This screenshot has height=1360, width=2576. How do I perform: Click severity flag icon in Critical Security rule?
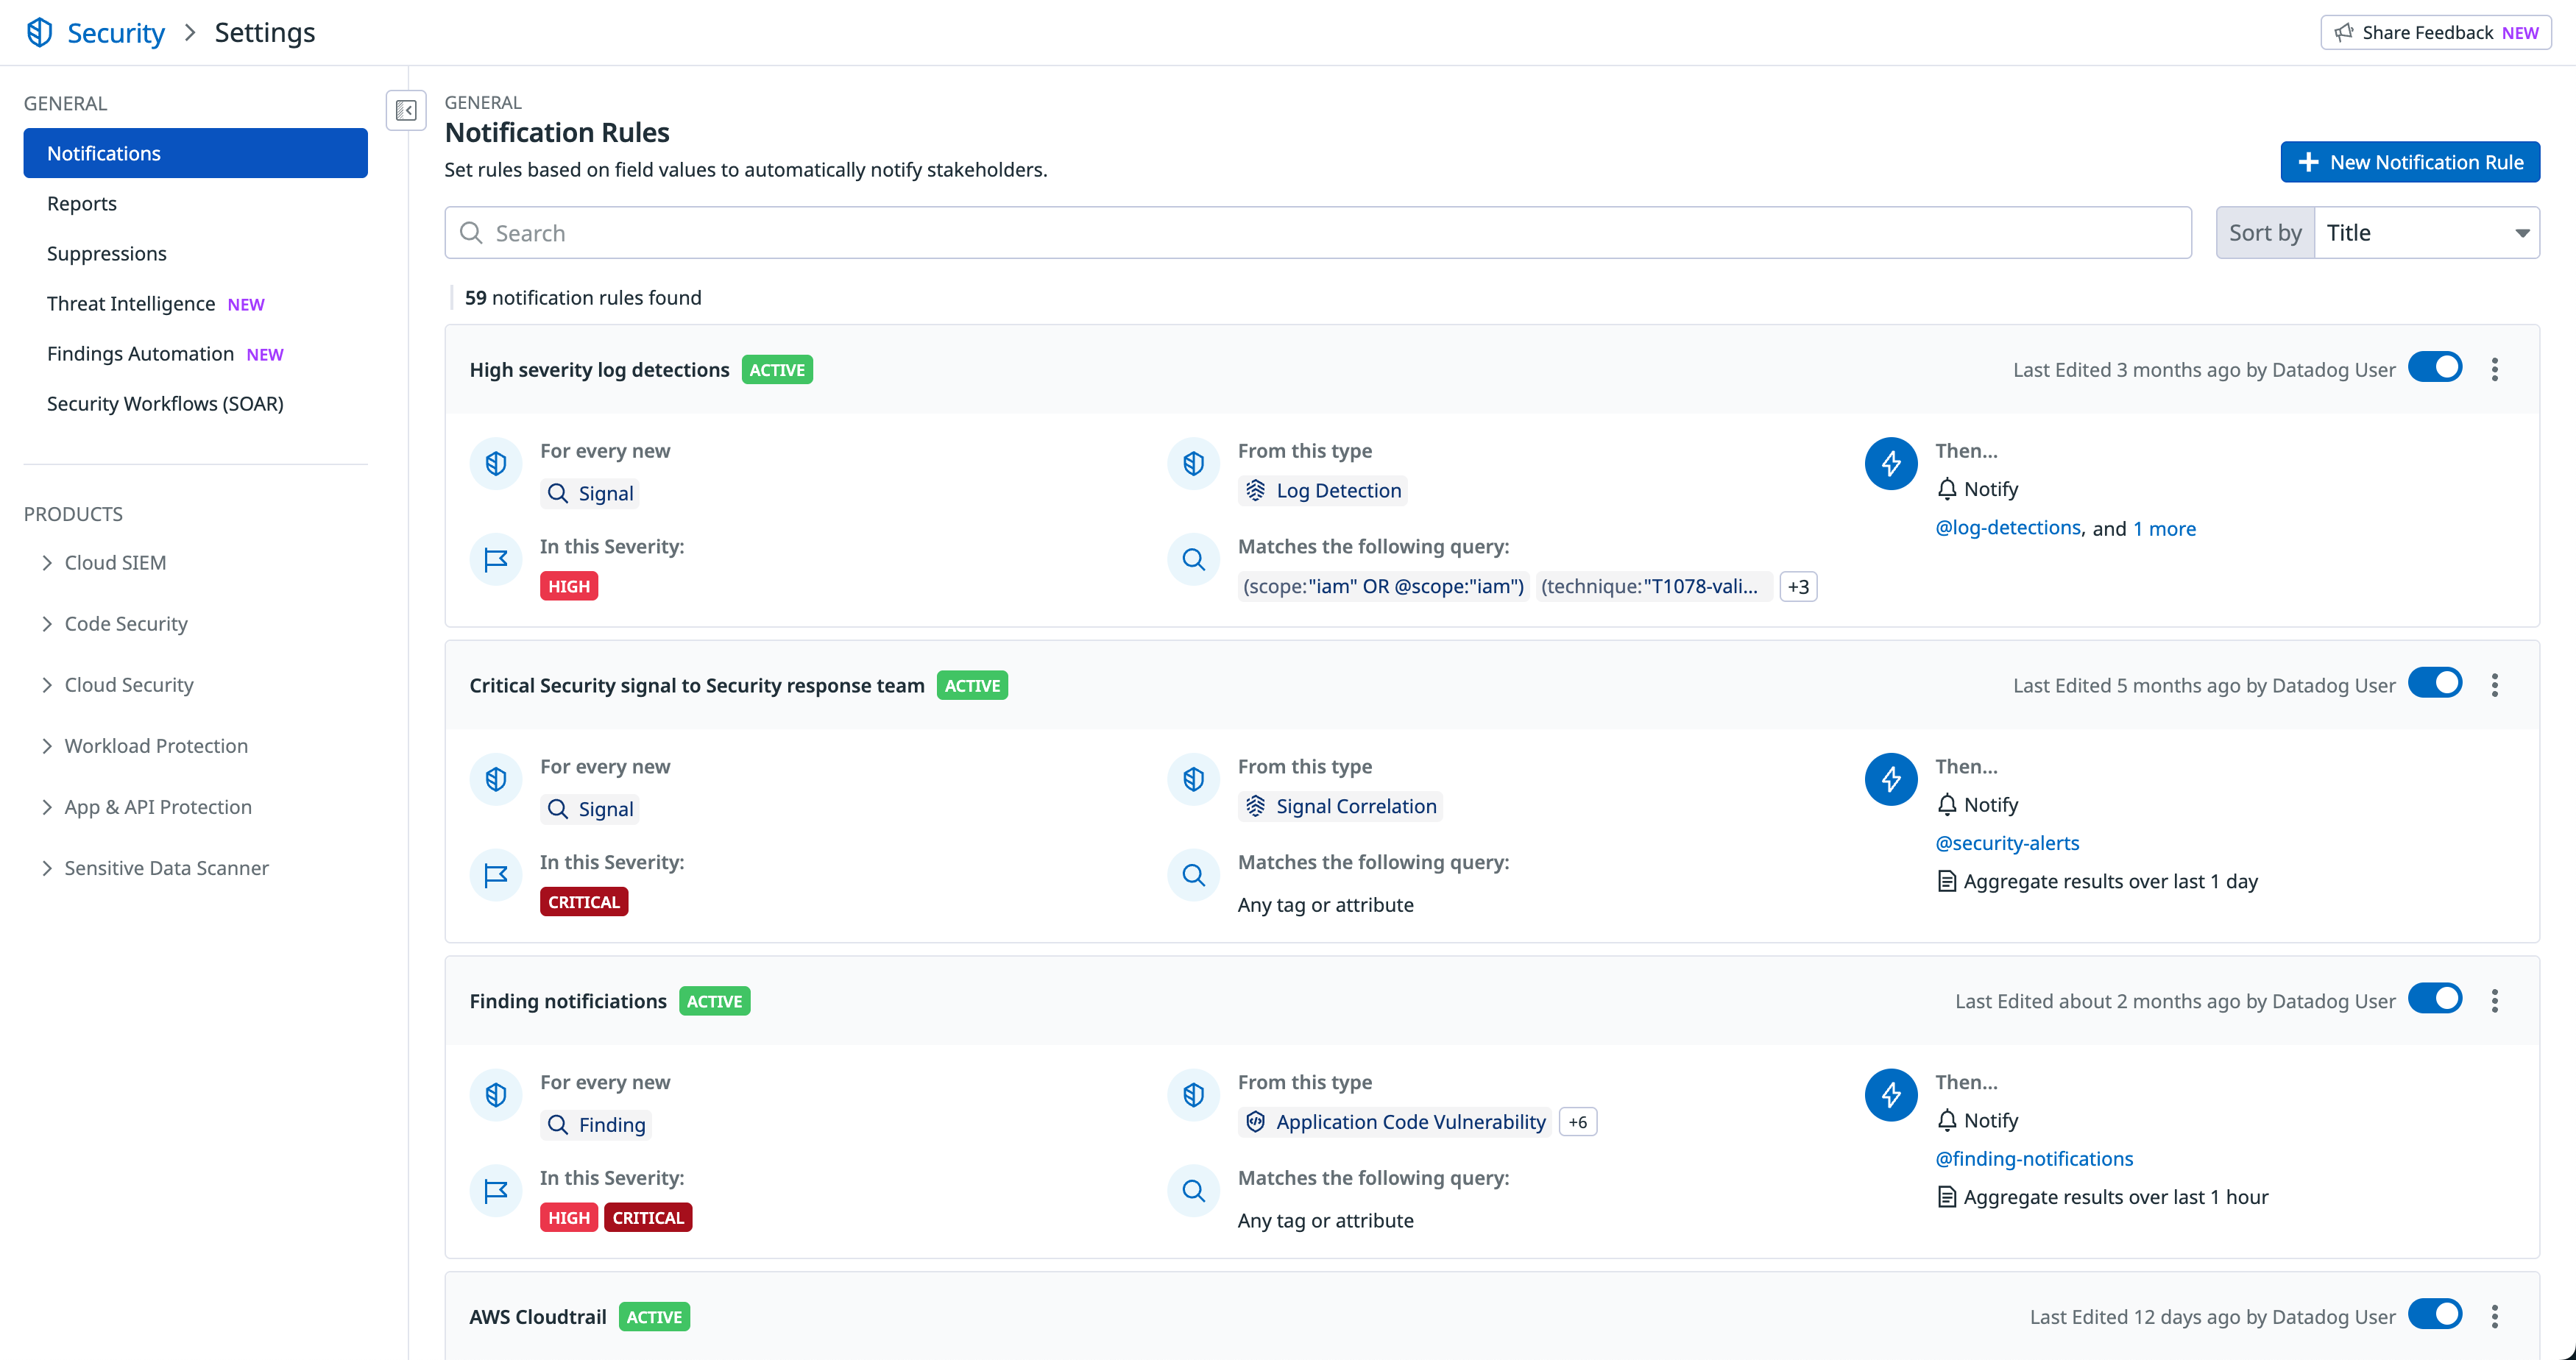pos(496,875)
